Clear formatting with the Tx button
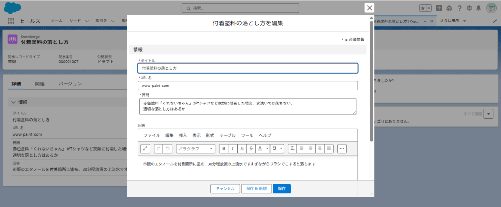This screenshot has width=501, height=207. click(x=293, y=148)
